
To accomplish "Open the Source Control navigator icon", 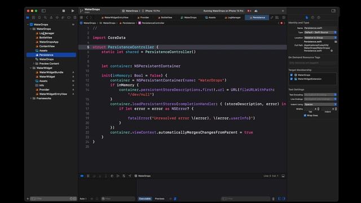I will tap(33, 17).
